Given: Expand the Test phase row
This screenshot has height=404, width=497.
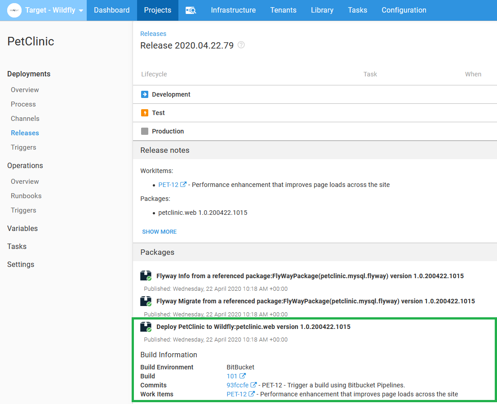Looking at the screenshot, I should (x=159, y=113).
